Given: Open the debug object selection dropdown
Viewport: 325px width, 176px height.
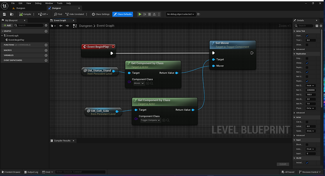Looking at the screenshot, I should (180, 14).
